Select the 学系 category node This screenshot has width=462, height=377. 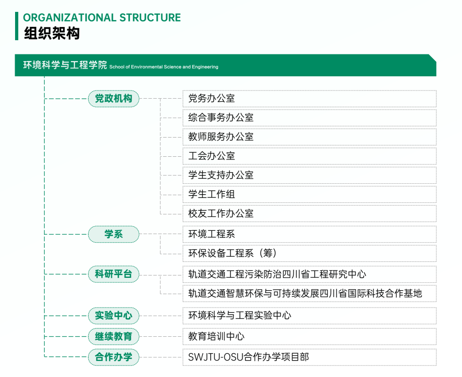coord(113,234)
